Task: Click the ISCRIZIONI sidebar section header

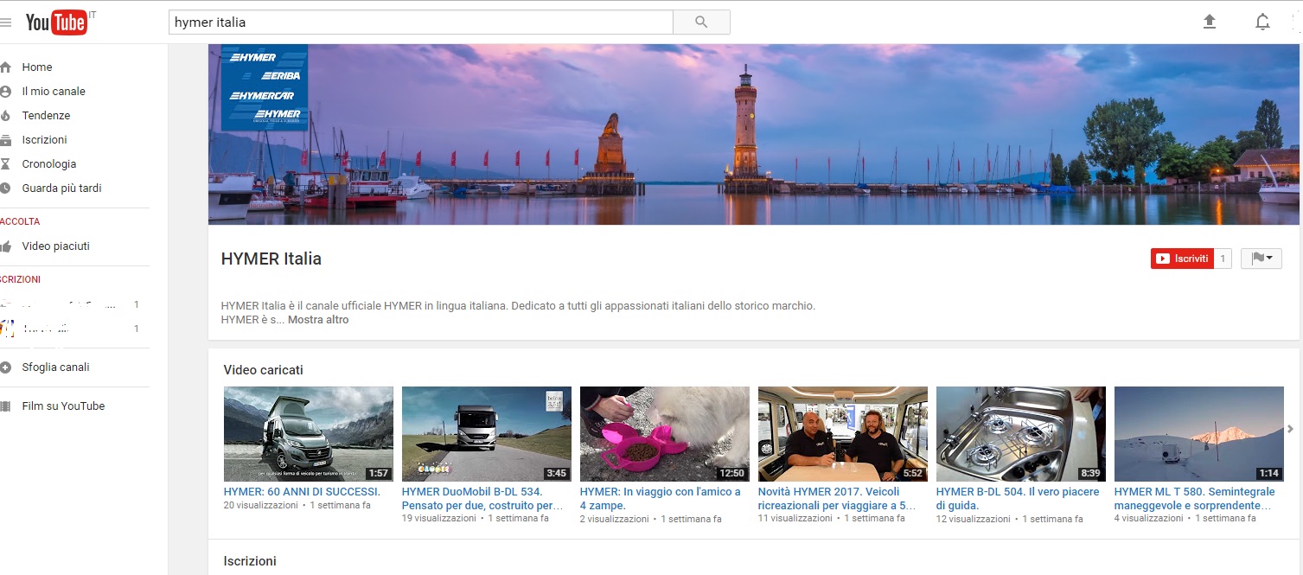Action: tap(21, 280)
